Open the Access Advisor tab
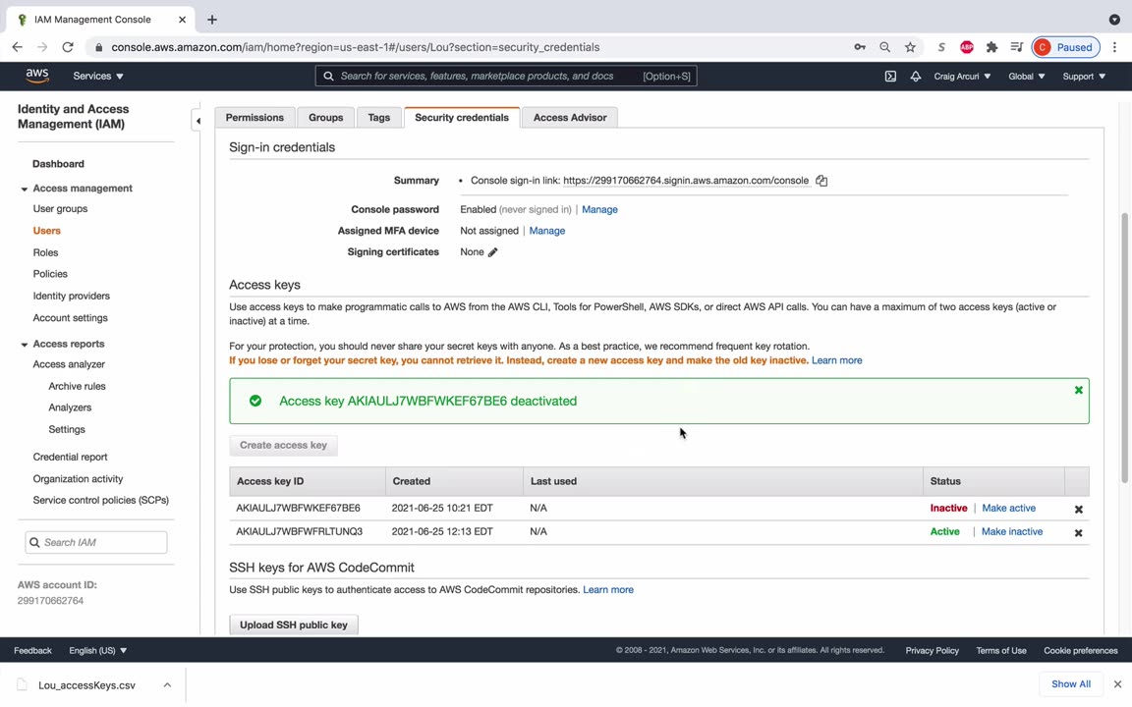The height and width of the screenshot is (707, 1132). [x=569, y=117]
